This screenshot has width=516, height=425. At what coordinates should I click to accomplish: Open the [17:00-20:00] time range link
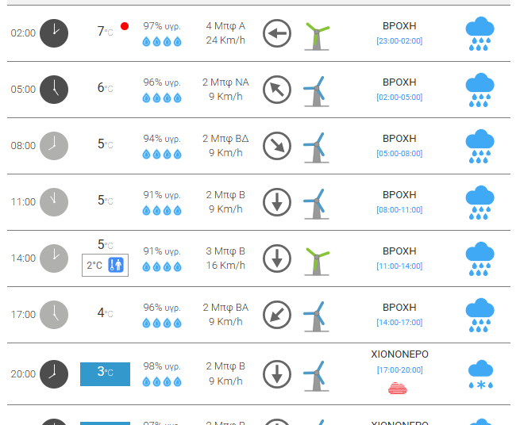pyautogui.click(x=399, y=369)
